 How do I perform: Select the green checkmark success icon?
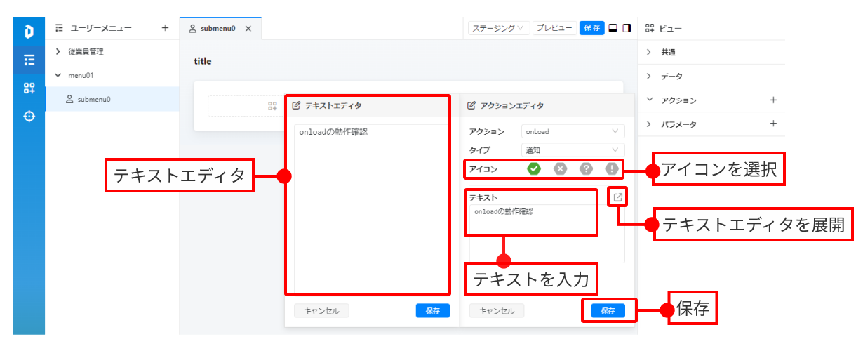[534, 168]
